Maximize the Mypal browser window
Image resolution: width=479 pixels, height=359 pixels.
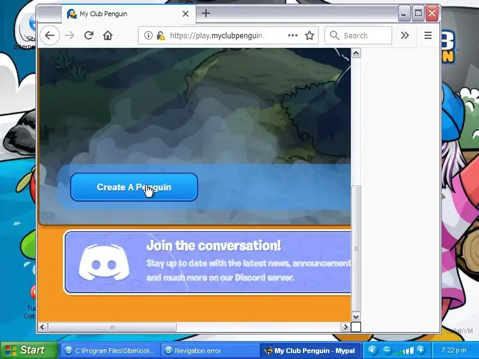[x=418, y=14]
